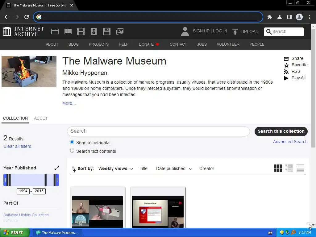This screenshot has height=237, width=316.
Task: Open the ABOUT menu item
Action: coord(52,44)
